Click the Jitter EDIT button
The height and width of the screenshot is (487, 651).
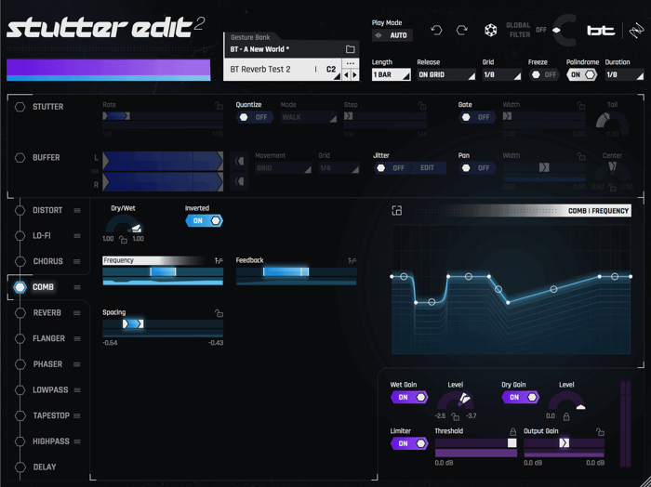pyautogui.click(x=428, y=168)
